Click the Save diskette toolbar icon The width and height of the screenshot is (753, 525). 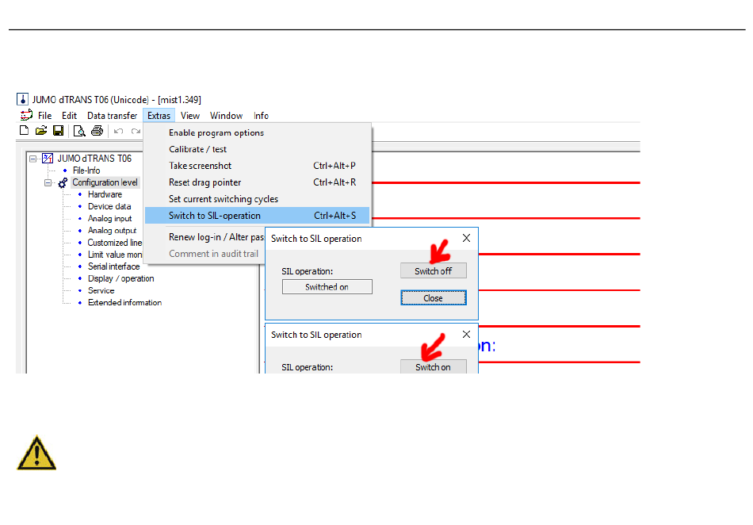tap(58, 130)
